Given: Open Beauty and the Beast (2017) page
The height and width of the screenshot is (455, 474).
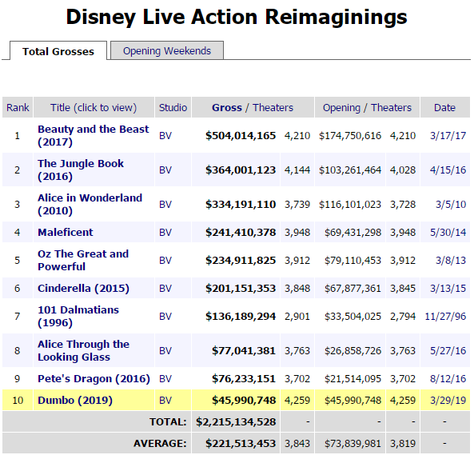Looking at the screenshot, I should click(x=93, y=135).
